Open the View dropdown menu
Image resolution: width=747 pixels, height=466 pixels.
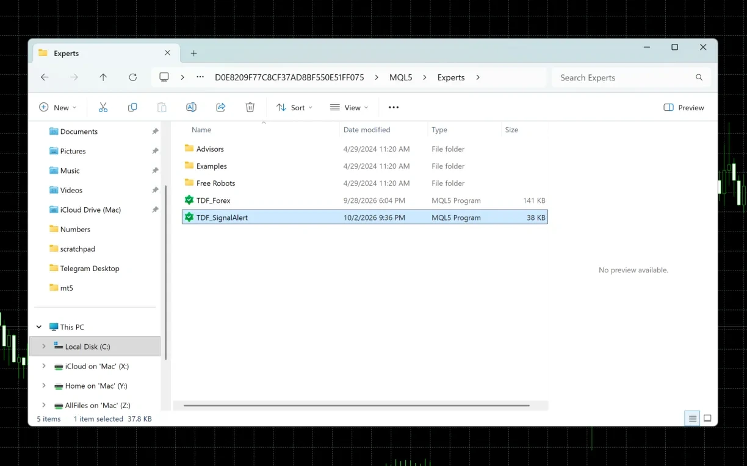349,107
